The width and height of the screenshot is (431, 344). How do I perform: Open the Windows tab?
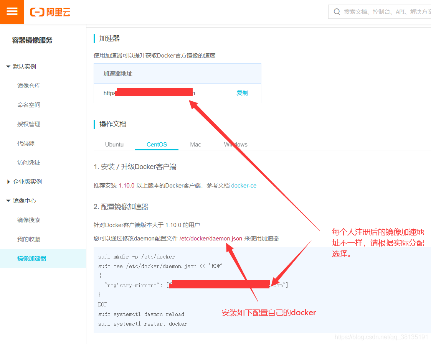point(235,145)
